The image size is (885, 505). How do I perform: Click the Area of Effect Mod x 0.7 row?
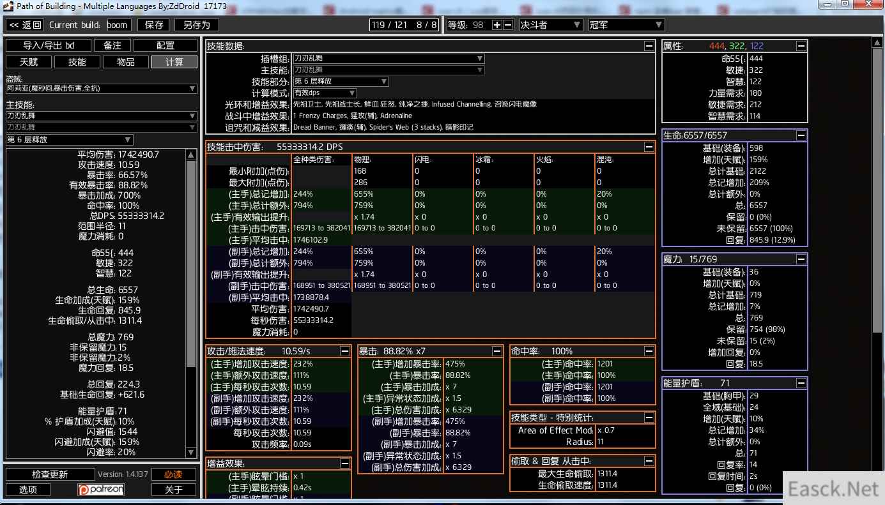tap(583, 430)
